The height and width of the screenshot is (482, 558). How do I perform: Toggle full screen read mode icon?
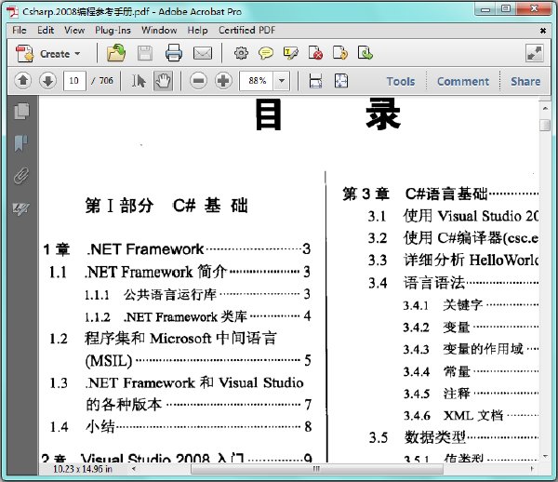(x=534, y=53)
